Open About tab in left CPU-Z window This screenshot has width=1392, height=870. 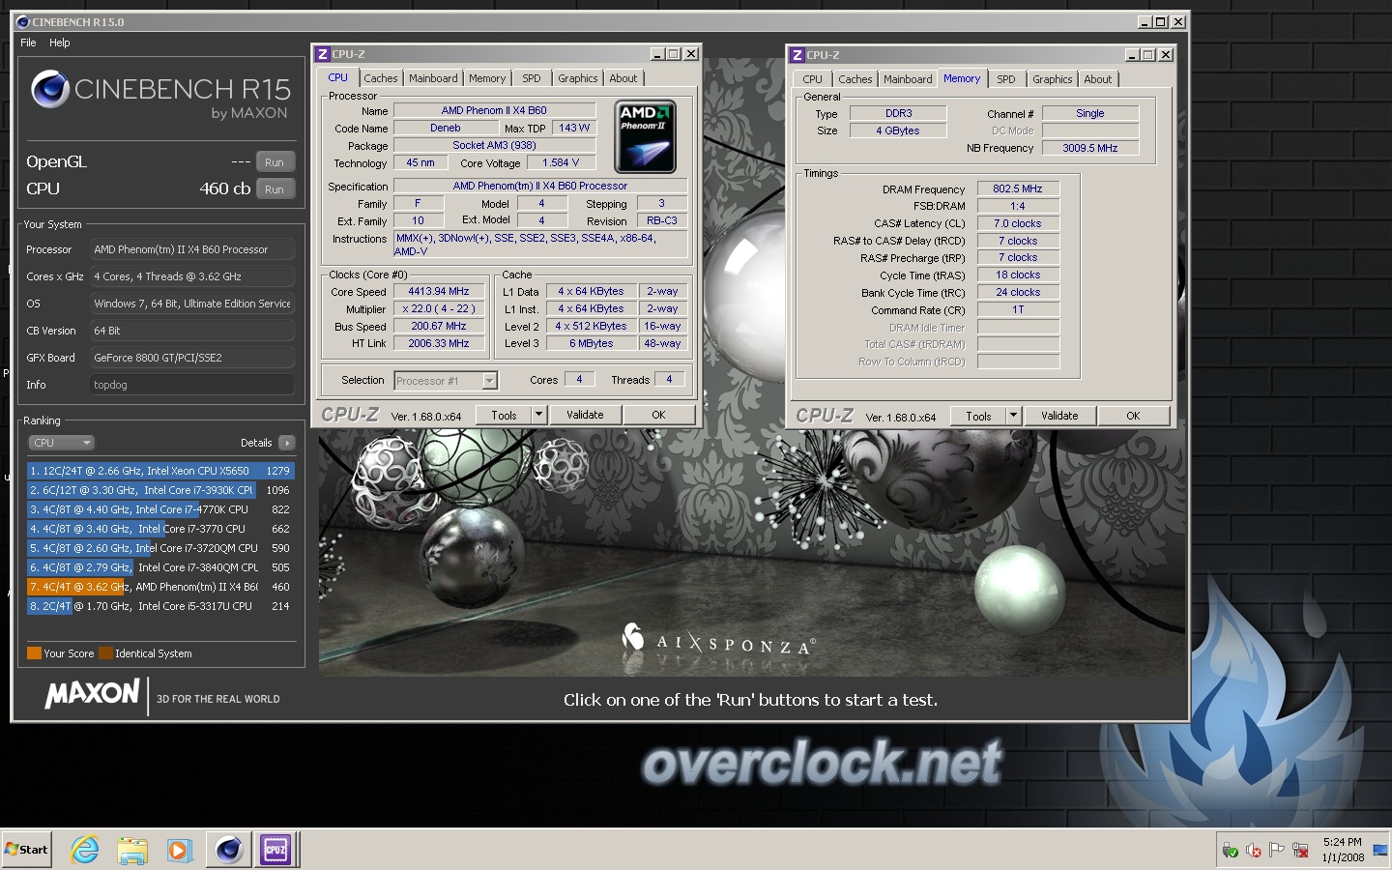coord(623,78)
